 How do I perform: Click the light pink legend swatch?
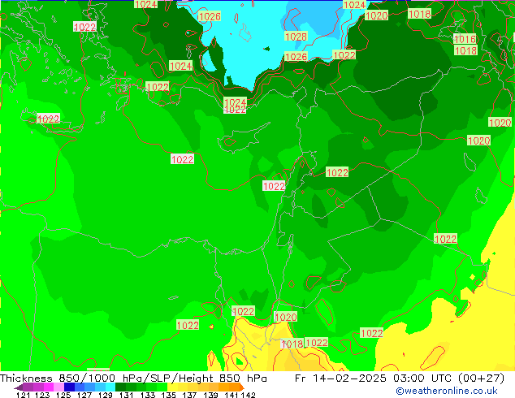pos(58,387)
